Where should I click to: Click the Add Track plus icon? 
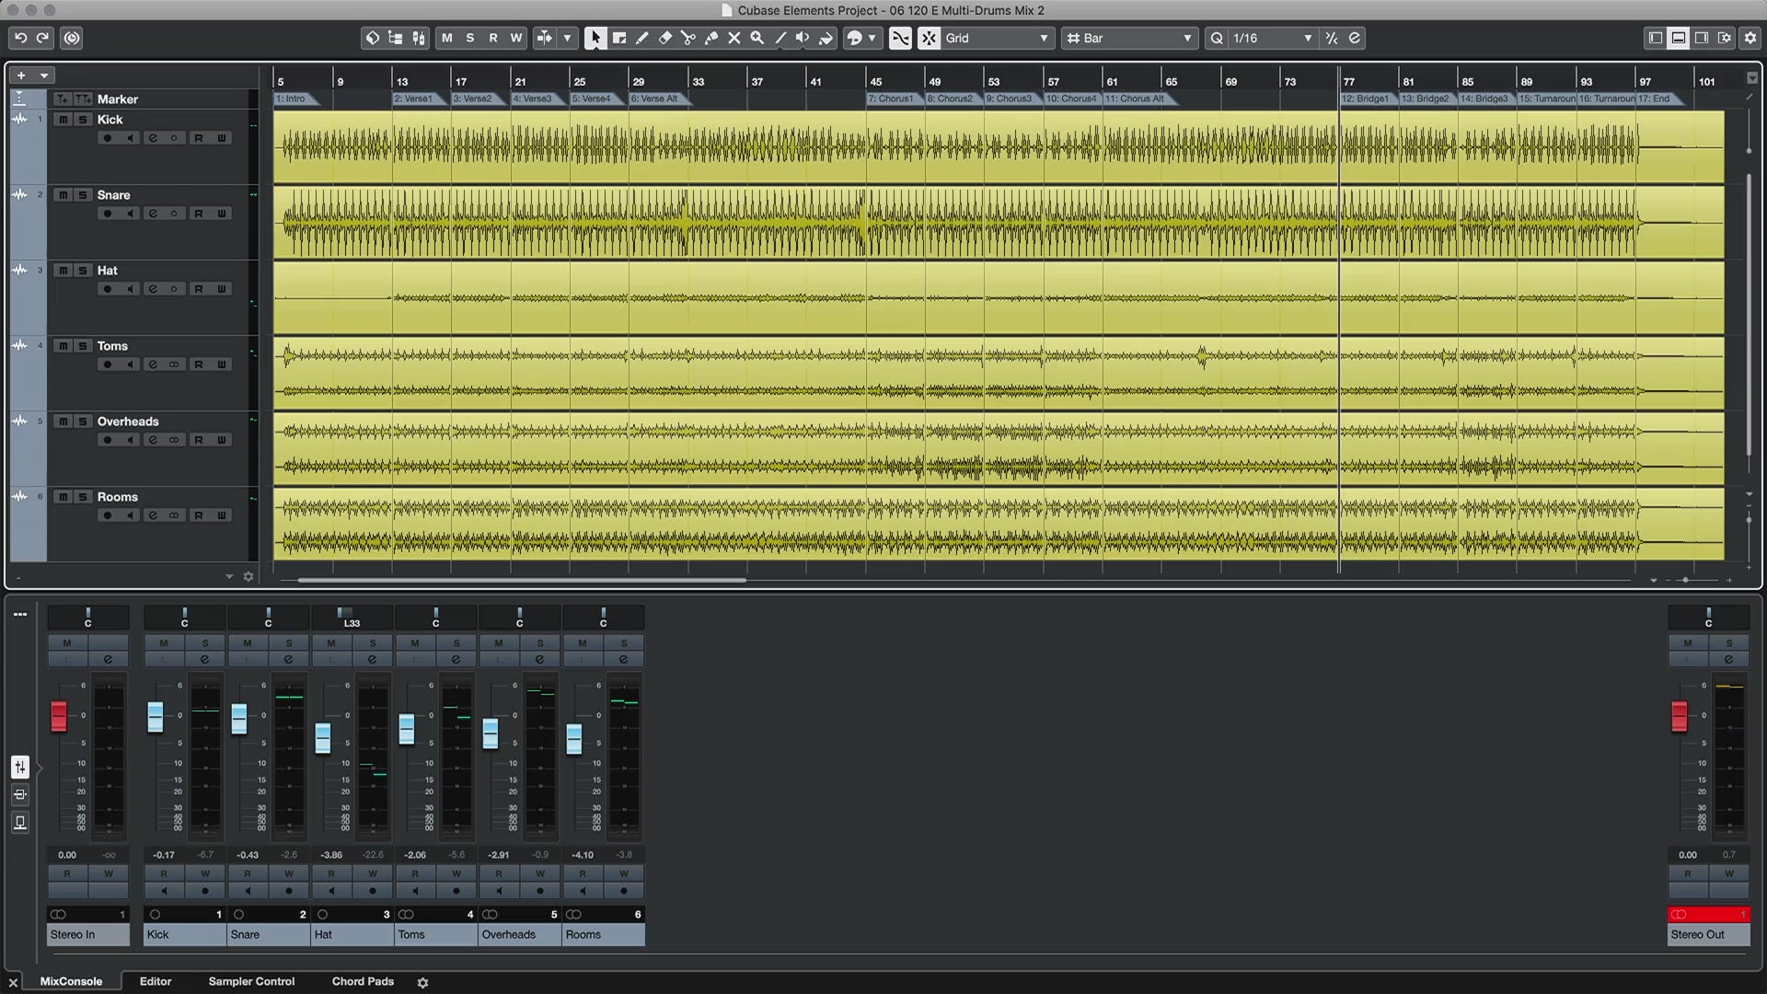click(21, 75)
